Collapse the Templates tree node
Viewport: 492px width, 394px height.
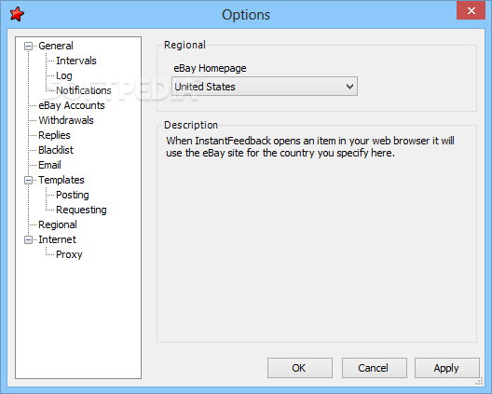tap(28, 180)
